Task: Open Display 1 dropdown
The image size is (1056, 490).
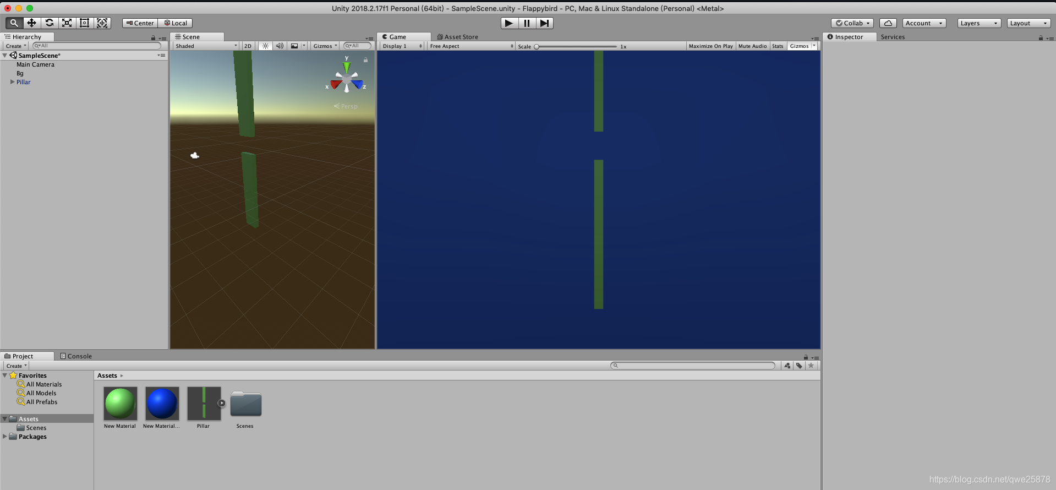Action: point(402,46)
